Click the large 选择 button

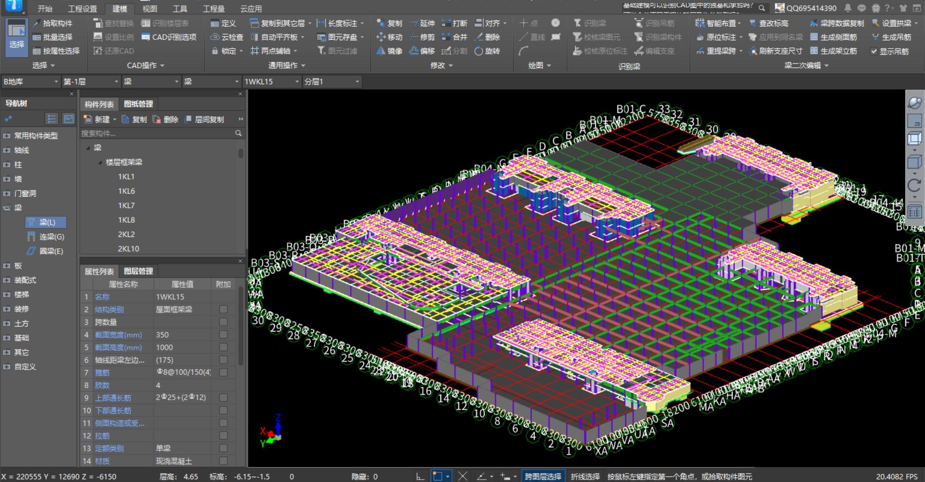(16, 37)
